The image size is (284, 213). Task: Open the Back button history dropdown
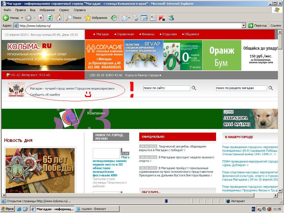(x=22, y=18)
